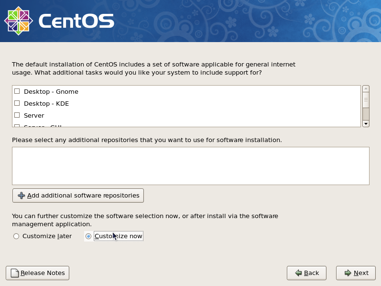Select the 'Desktop - Gnome' label text

point(51,92)
